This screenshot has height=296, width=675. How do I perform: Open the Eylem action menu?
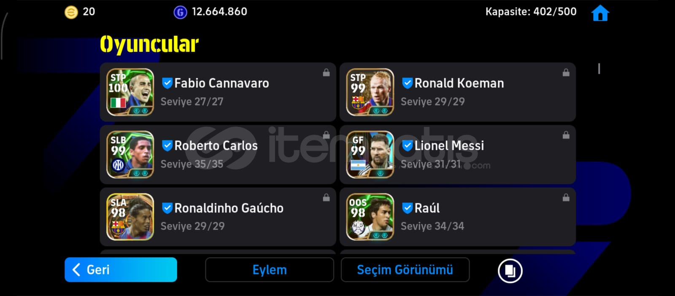click(270, 269)
